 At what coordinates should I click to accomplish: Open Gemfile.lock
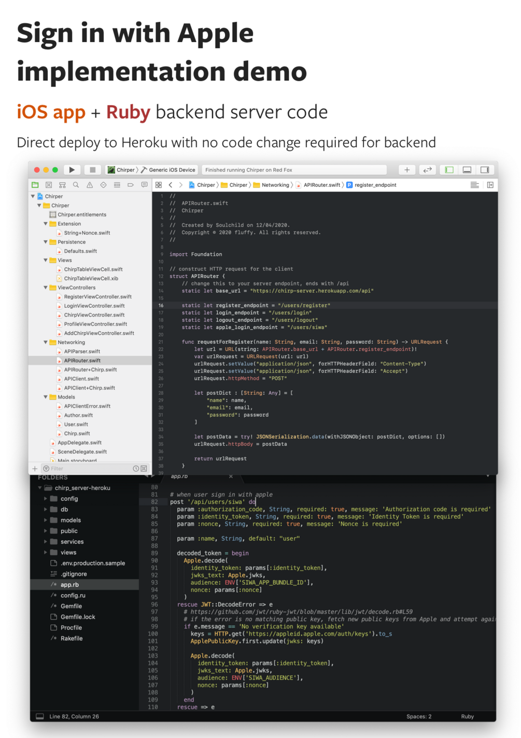(73, 617)
